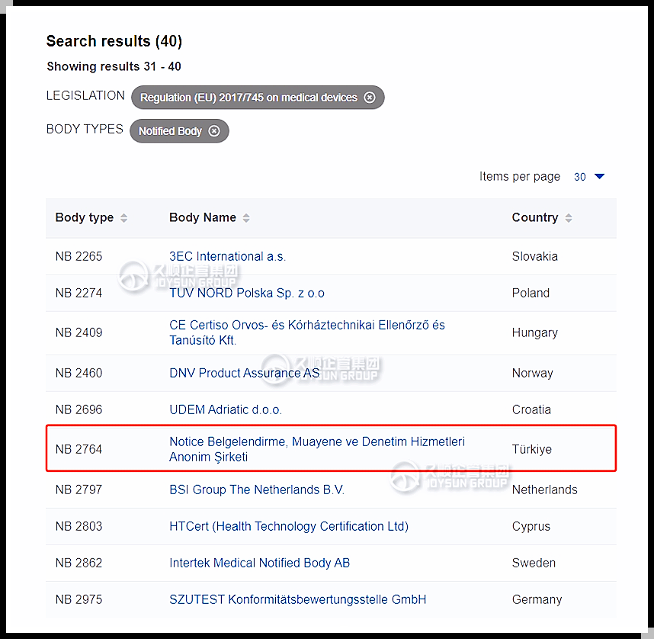The width and height of the screenshot is (654, 639).
Task: Select the NB 2975 cell
Action: click(79, 600)
